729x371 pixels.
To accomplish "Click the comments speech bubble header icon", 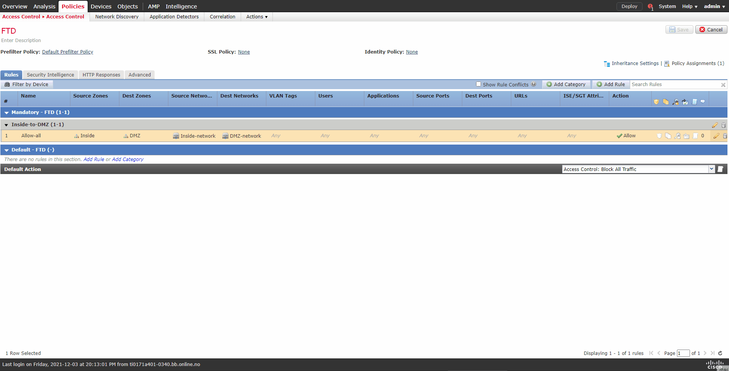I will [703, 101].
